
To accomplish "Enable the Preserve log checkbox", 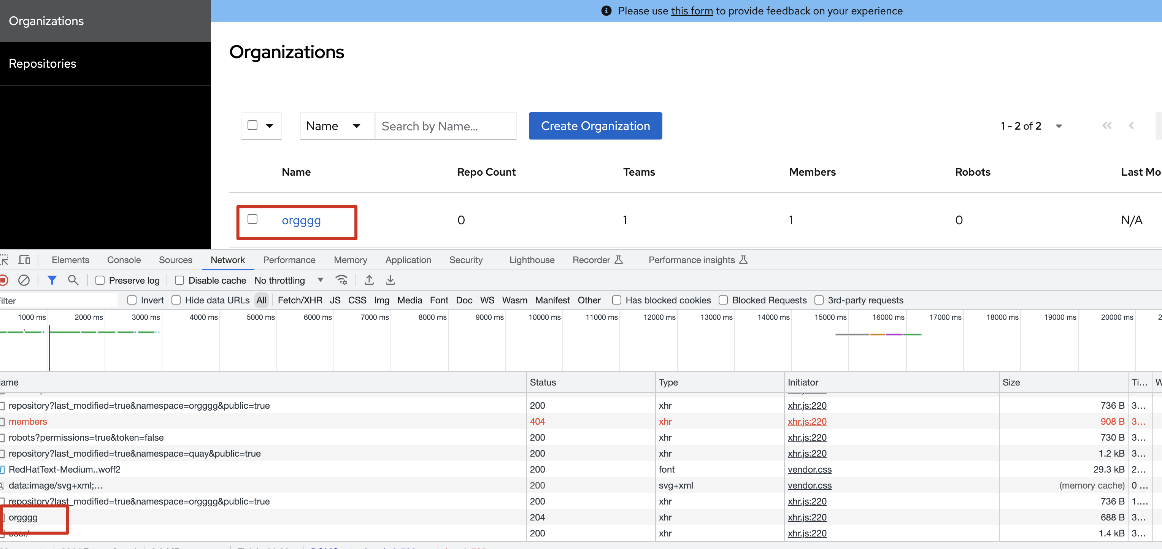I will click(100, 280).
